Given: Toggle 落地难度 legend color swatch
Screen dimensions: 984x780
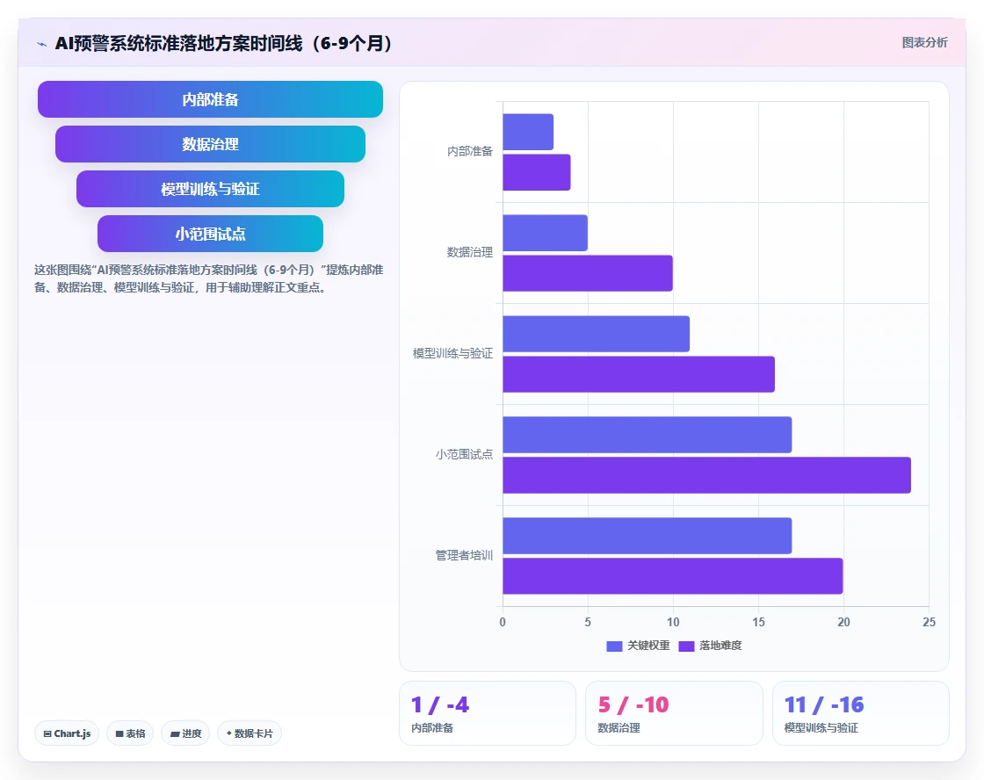Looking at the screenshot, I should point(686,646).
